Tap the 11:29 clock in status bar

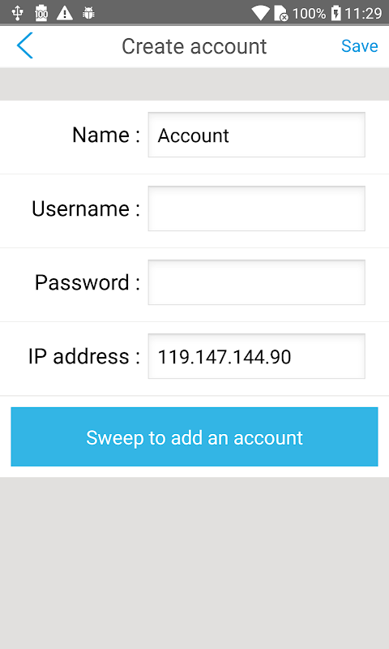tap(363, 14)
